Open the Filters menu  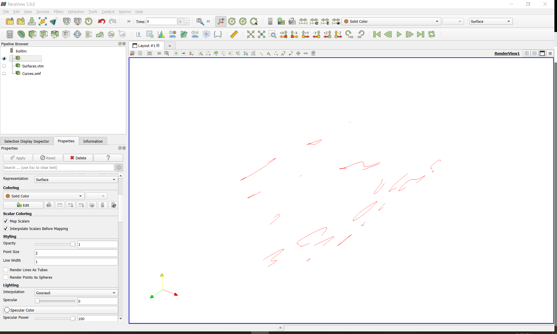(59, 12)
